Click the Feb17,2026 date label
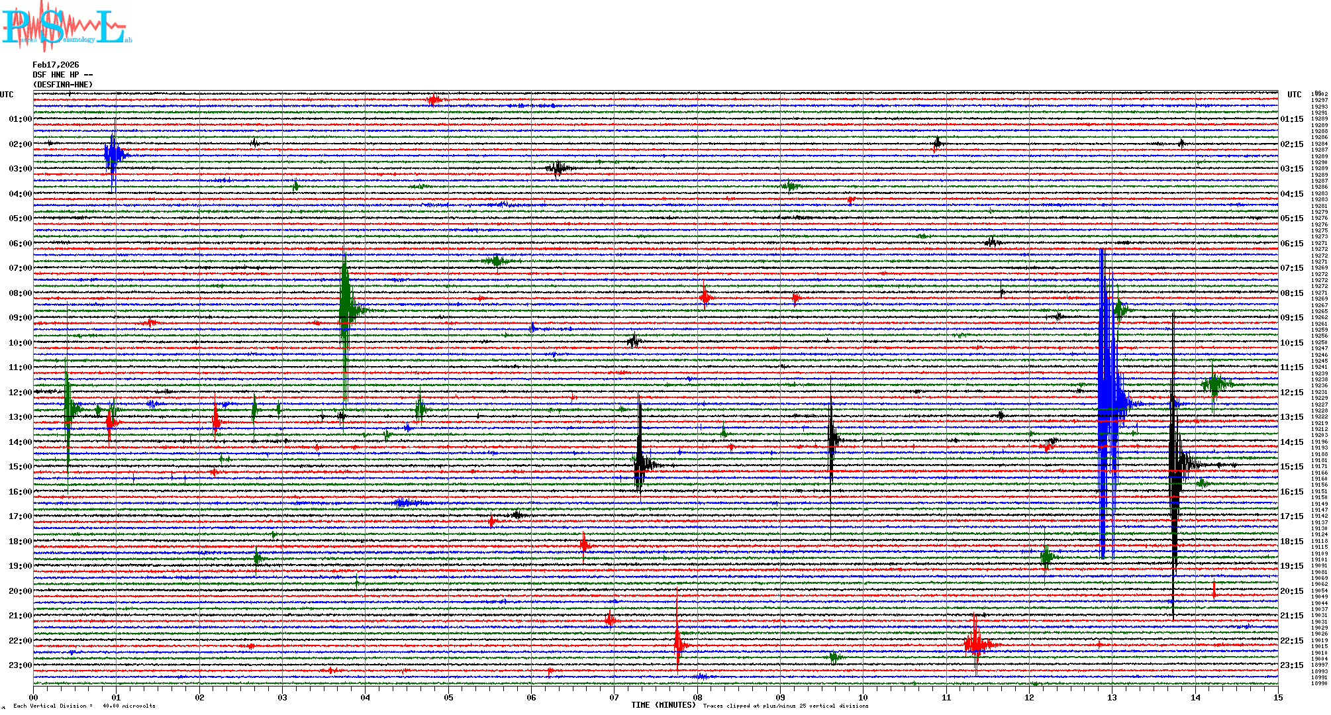Viewport: 1331px width, 715px height. coord(56,65)
